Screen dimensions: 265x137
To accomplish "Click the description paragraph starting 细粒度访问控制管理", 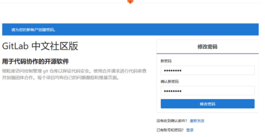I will [74, 74].
